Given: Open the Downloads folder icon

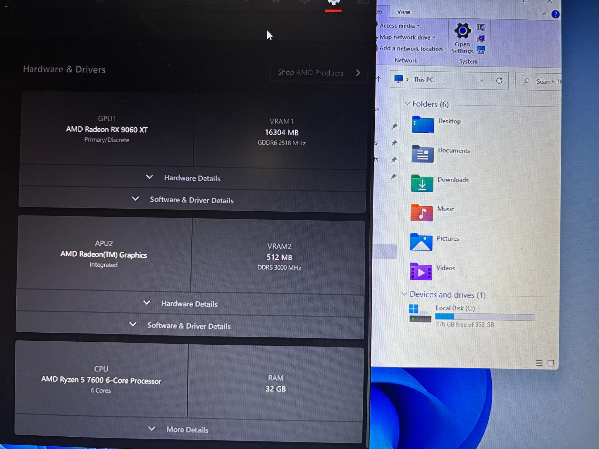Looking at the screenshot, I should pos(422,183).
